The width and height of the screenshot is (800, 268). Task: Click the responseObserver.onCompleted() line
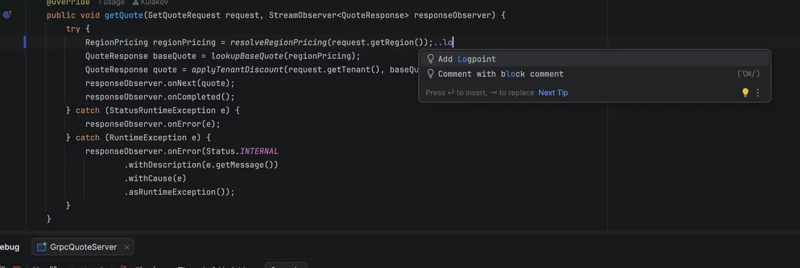160,97
